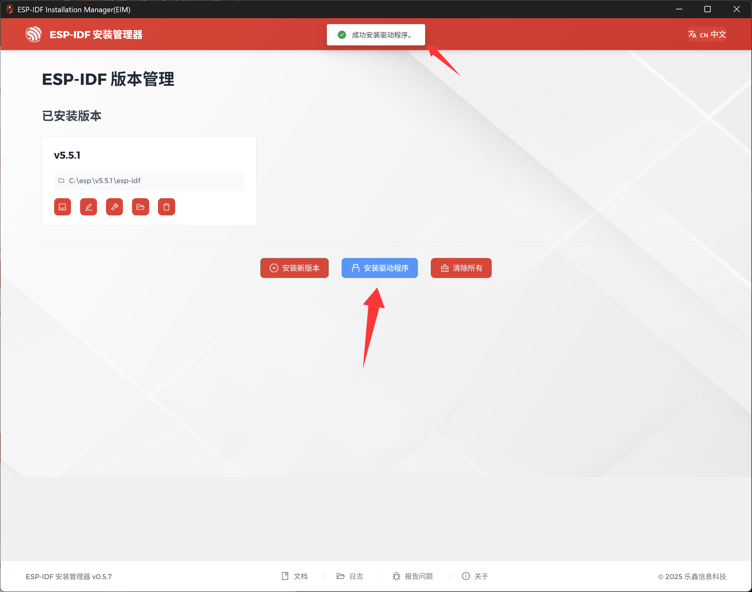This screenshot has height=592, width=752.
Task: Click the 清除所有 button
Action: tap(461, 268)
